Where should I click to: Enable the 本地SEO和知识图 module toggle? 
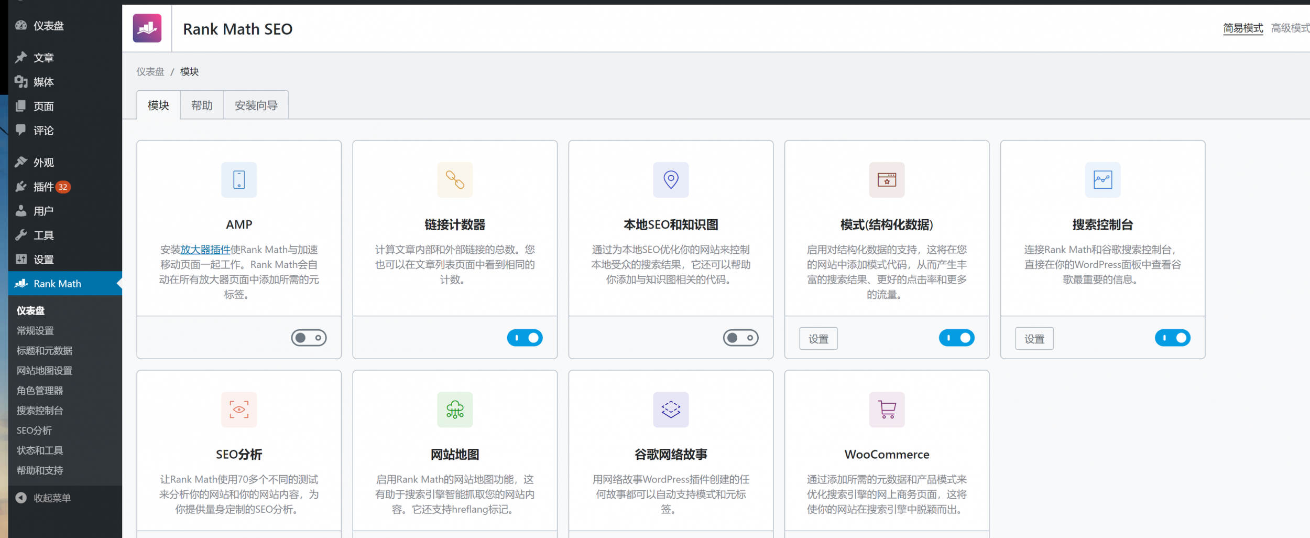tap(741, 338)
